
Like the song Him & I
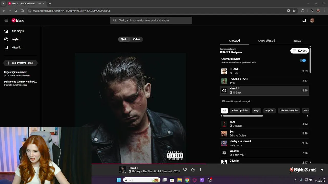(193, 170)
